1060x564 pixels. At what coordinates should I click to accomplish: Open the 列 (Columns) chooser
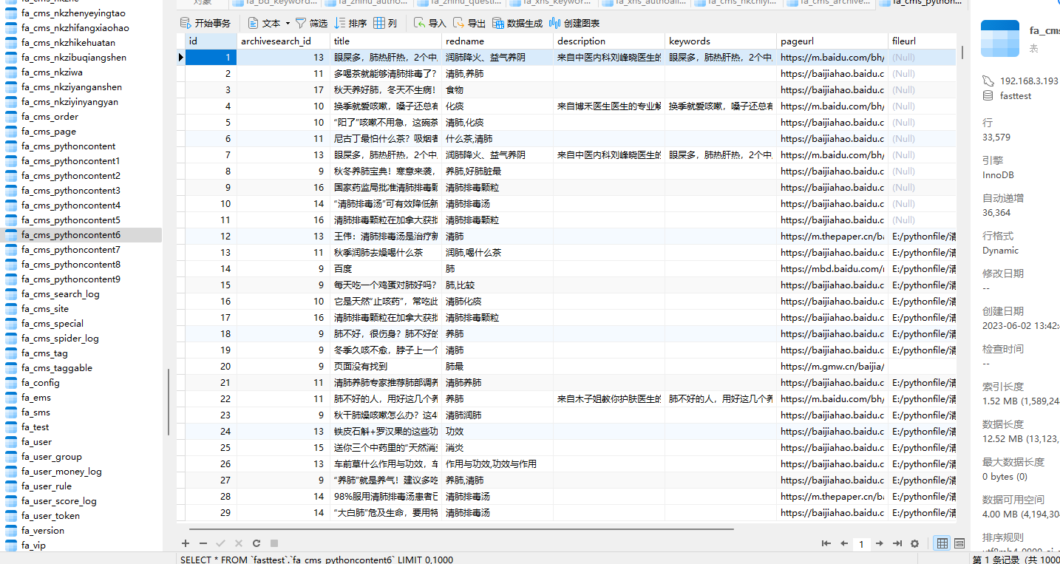pos(385,24)
